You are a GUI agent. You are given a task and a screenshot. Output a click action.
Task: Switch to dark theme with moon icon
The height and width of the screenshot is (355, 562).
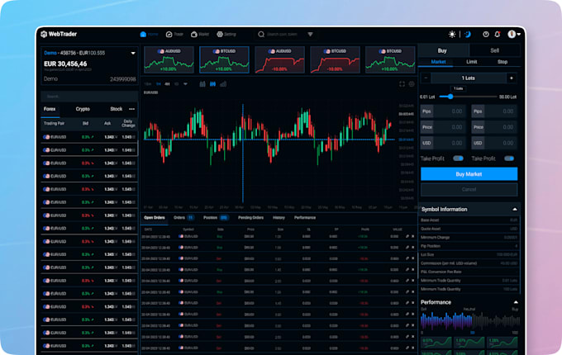point(468,35)
